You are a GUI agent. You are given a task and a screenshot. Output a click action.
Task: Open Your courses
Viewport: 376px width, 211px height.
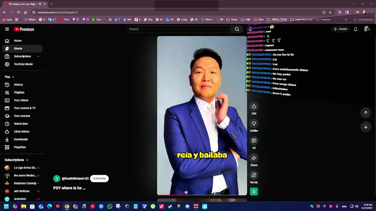(22, 116)
